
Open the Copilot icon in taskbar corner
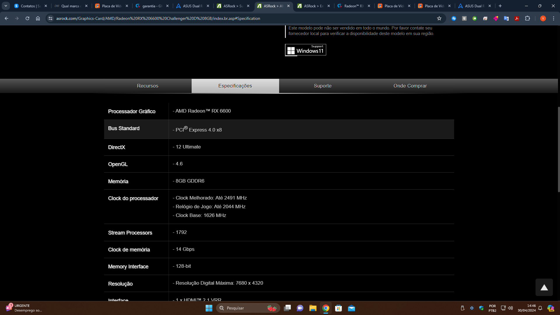tap(551, 308)
